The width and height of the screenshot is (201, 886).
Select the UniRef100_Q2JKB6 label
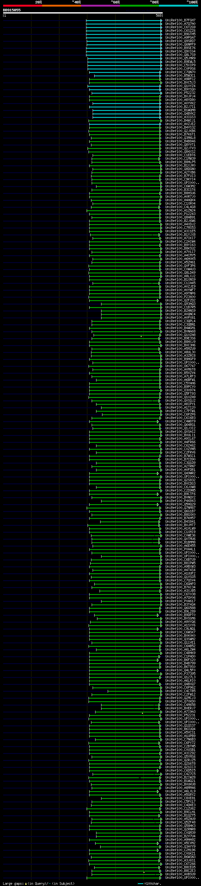pos(180,131)
